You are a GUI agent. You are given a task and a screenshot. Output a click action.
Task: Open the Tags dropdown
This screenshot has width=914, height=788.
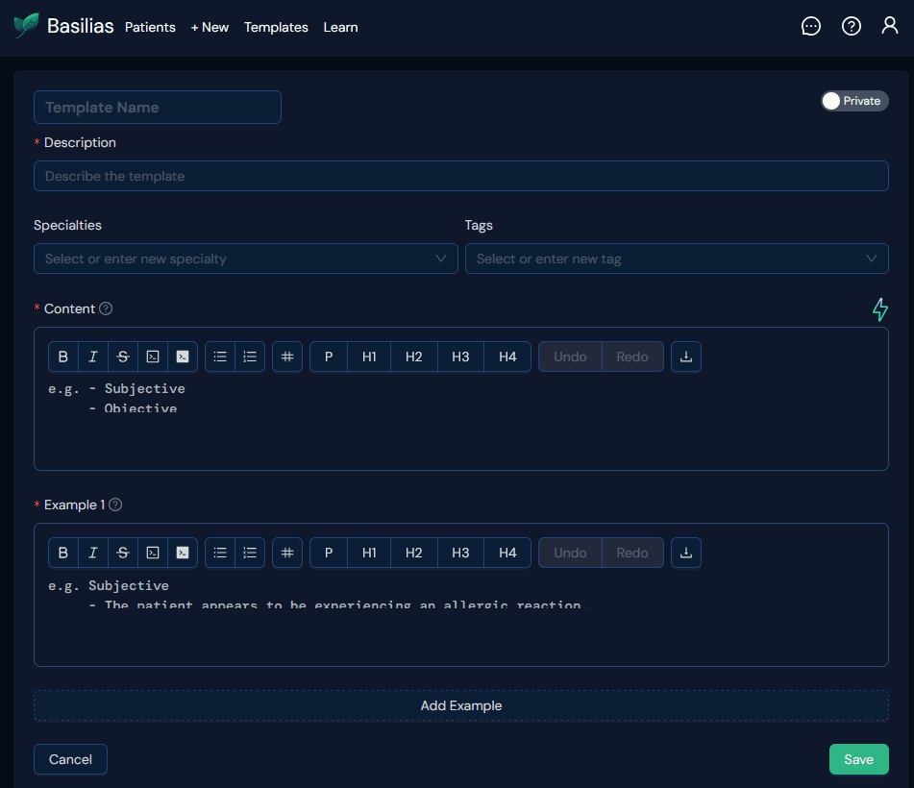tap(677, 259)
